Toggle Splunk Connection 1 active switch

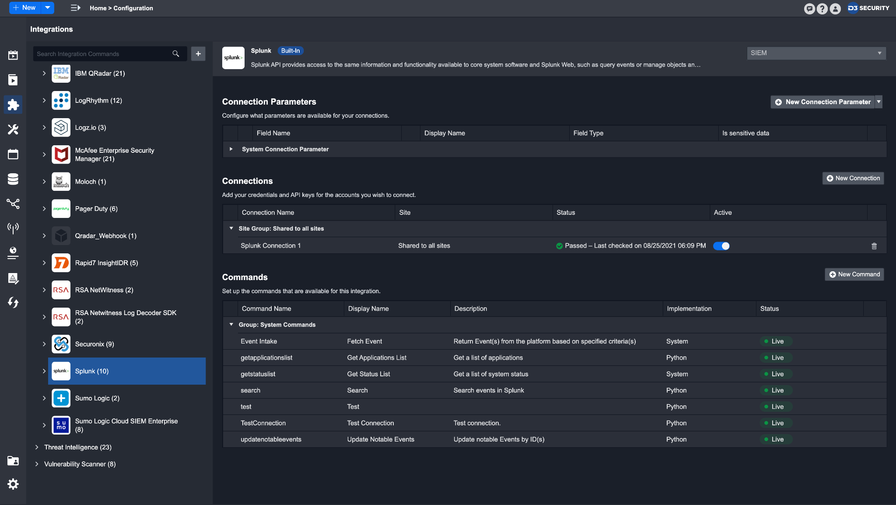pyautogui.click(x=721, y=246)
